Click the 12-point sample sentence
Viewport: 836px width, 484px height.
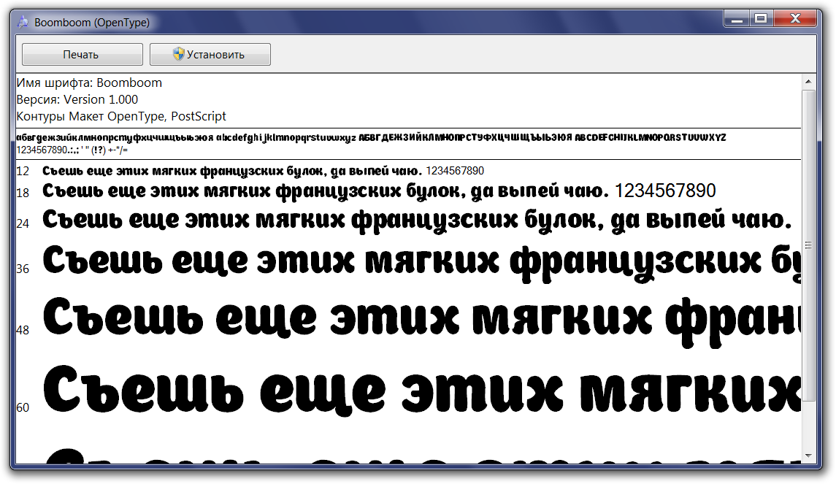(264, 171)
